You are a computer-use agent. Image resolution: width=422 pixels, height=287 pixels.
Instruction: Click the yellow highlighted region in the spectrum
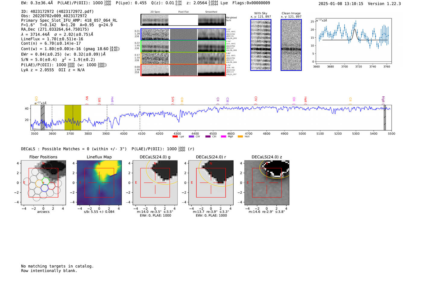(73, 117)
